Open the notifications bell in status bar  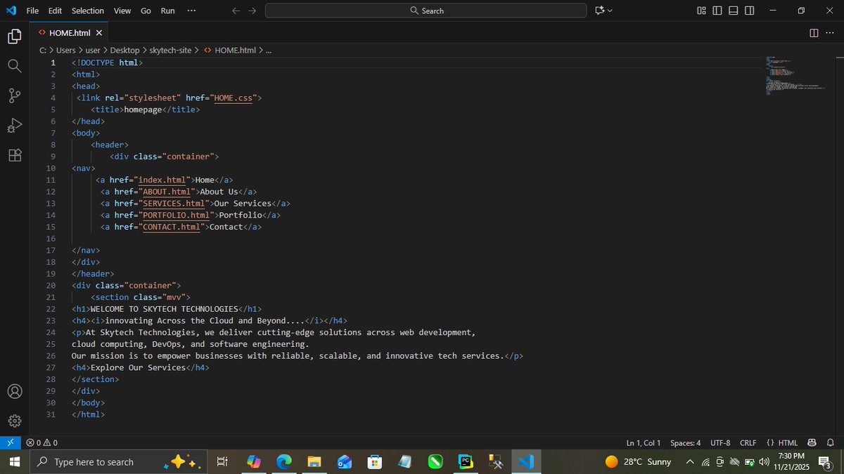(831, 443)
